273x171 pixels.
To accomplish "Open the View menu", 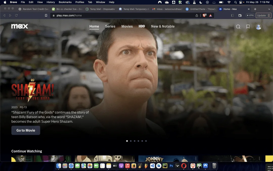I will pyautogui.click(x=40, y=2).
